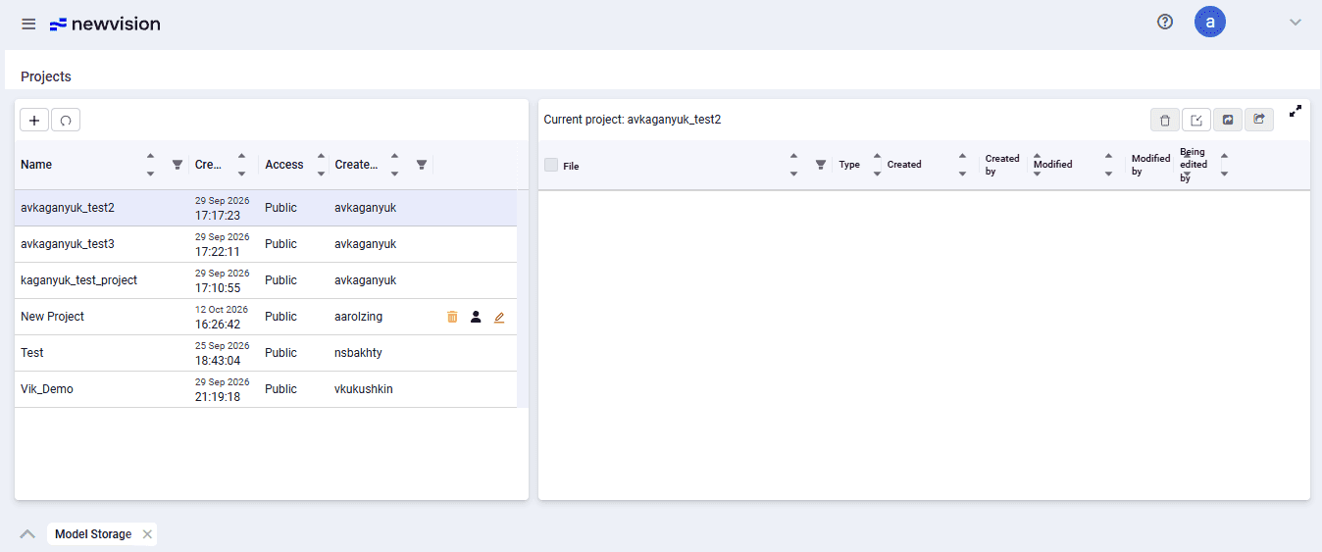Sort files by Being edited by column
The image size is (1322, 552).
1224,165
